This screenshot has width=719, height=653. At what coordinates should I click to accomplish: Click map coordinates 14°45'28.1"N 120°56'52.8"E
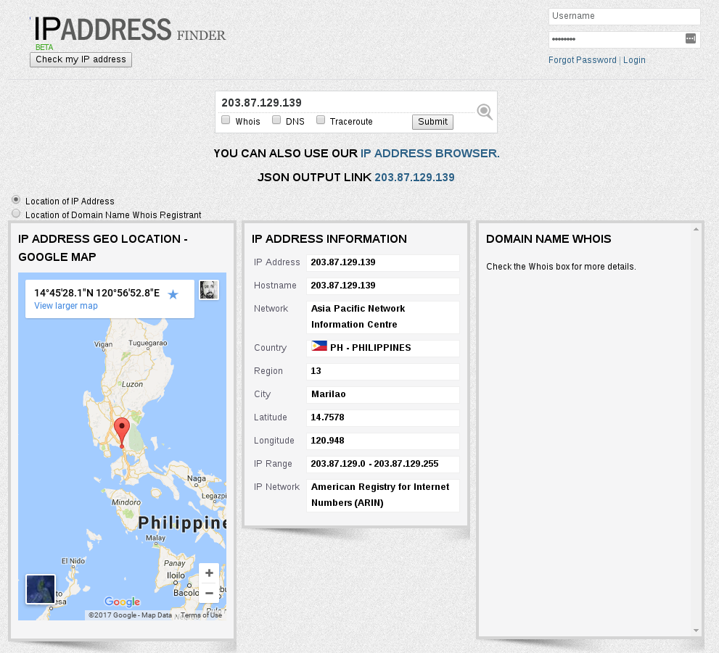point(97,293)
